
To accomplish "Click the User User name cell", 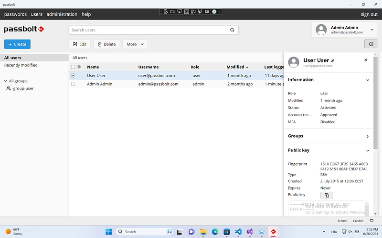I will [x=96, y=76].
